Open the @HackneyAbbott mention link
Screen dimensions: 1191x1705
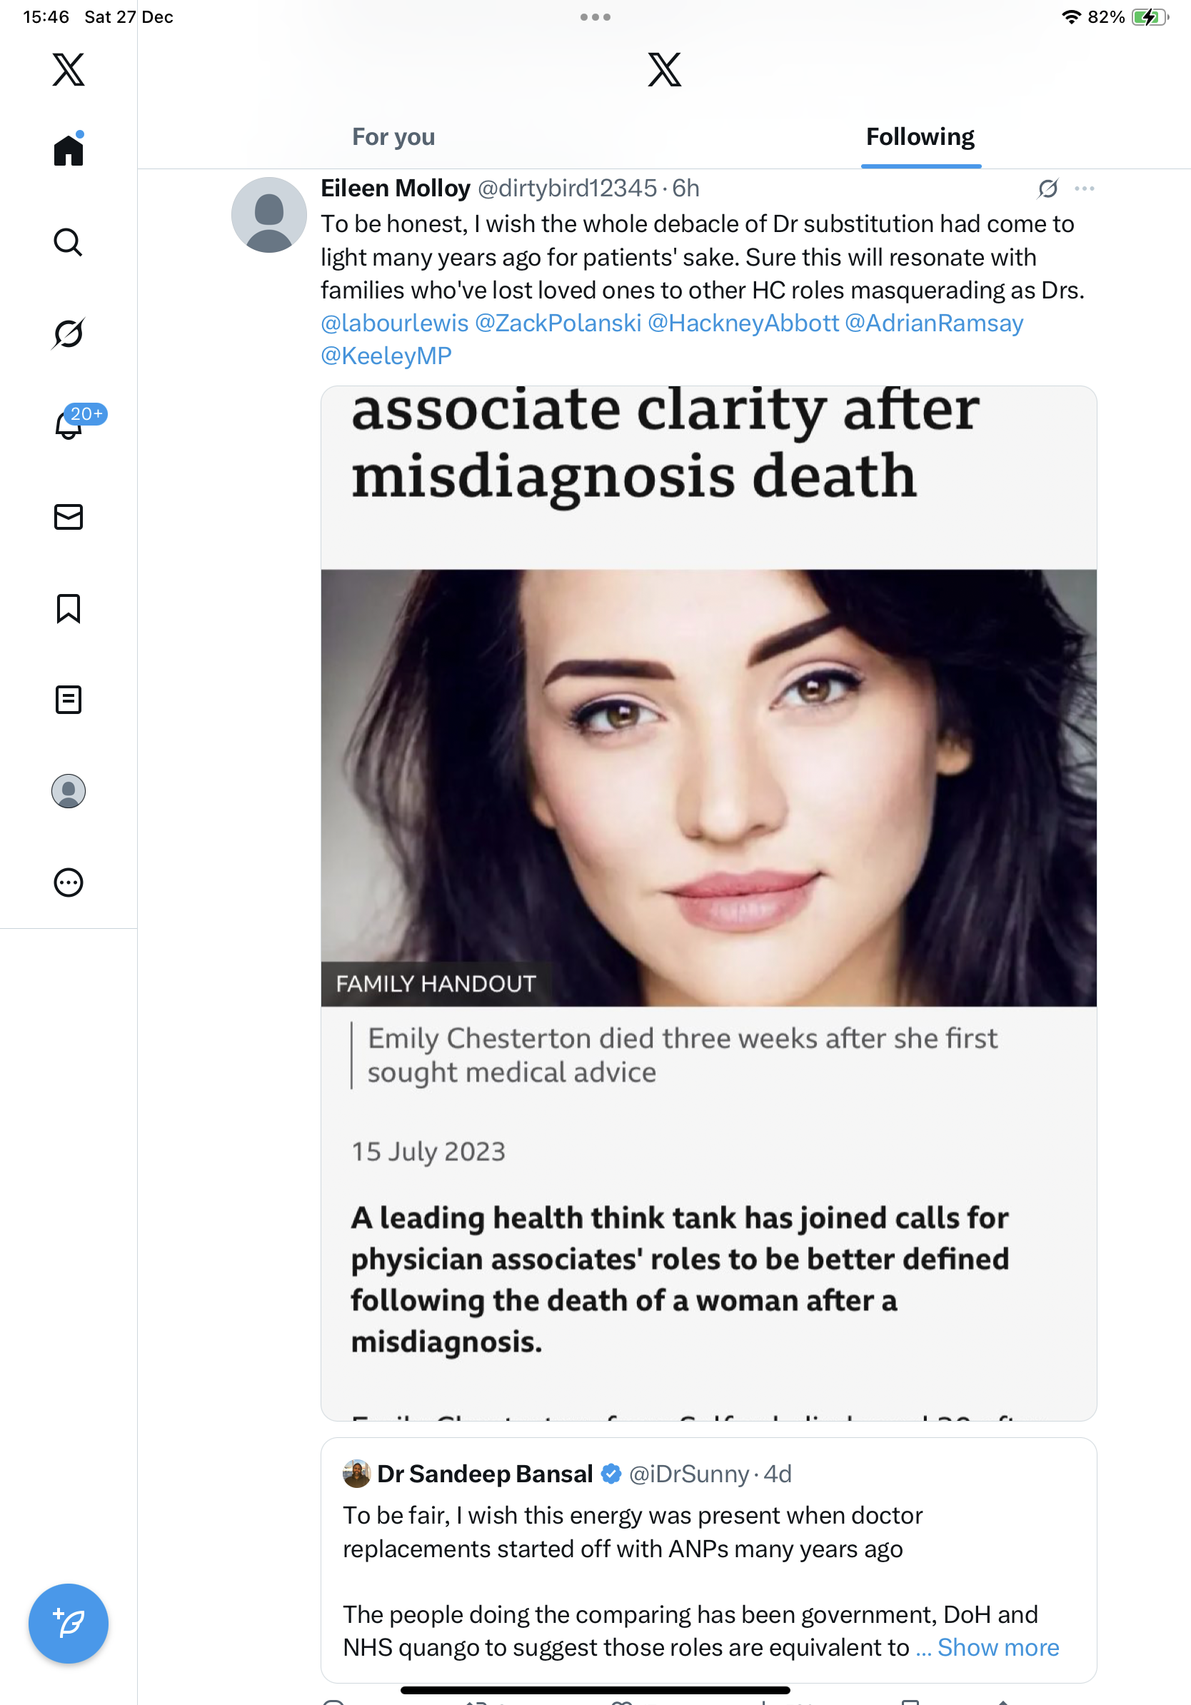[743, 323]
